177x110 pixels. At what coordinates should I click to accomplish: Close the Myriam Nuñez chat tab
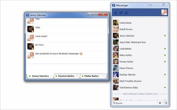[78, 76]
